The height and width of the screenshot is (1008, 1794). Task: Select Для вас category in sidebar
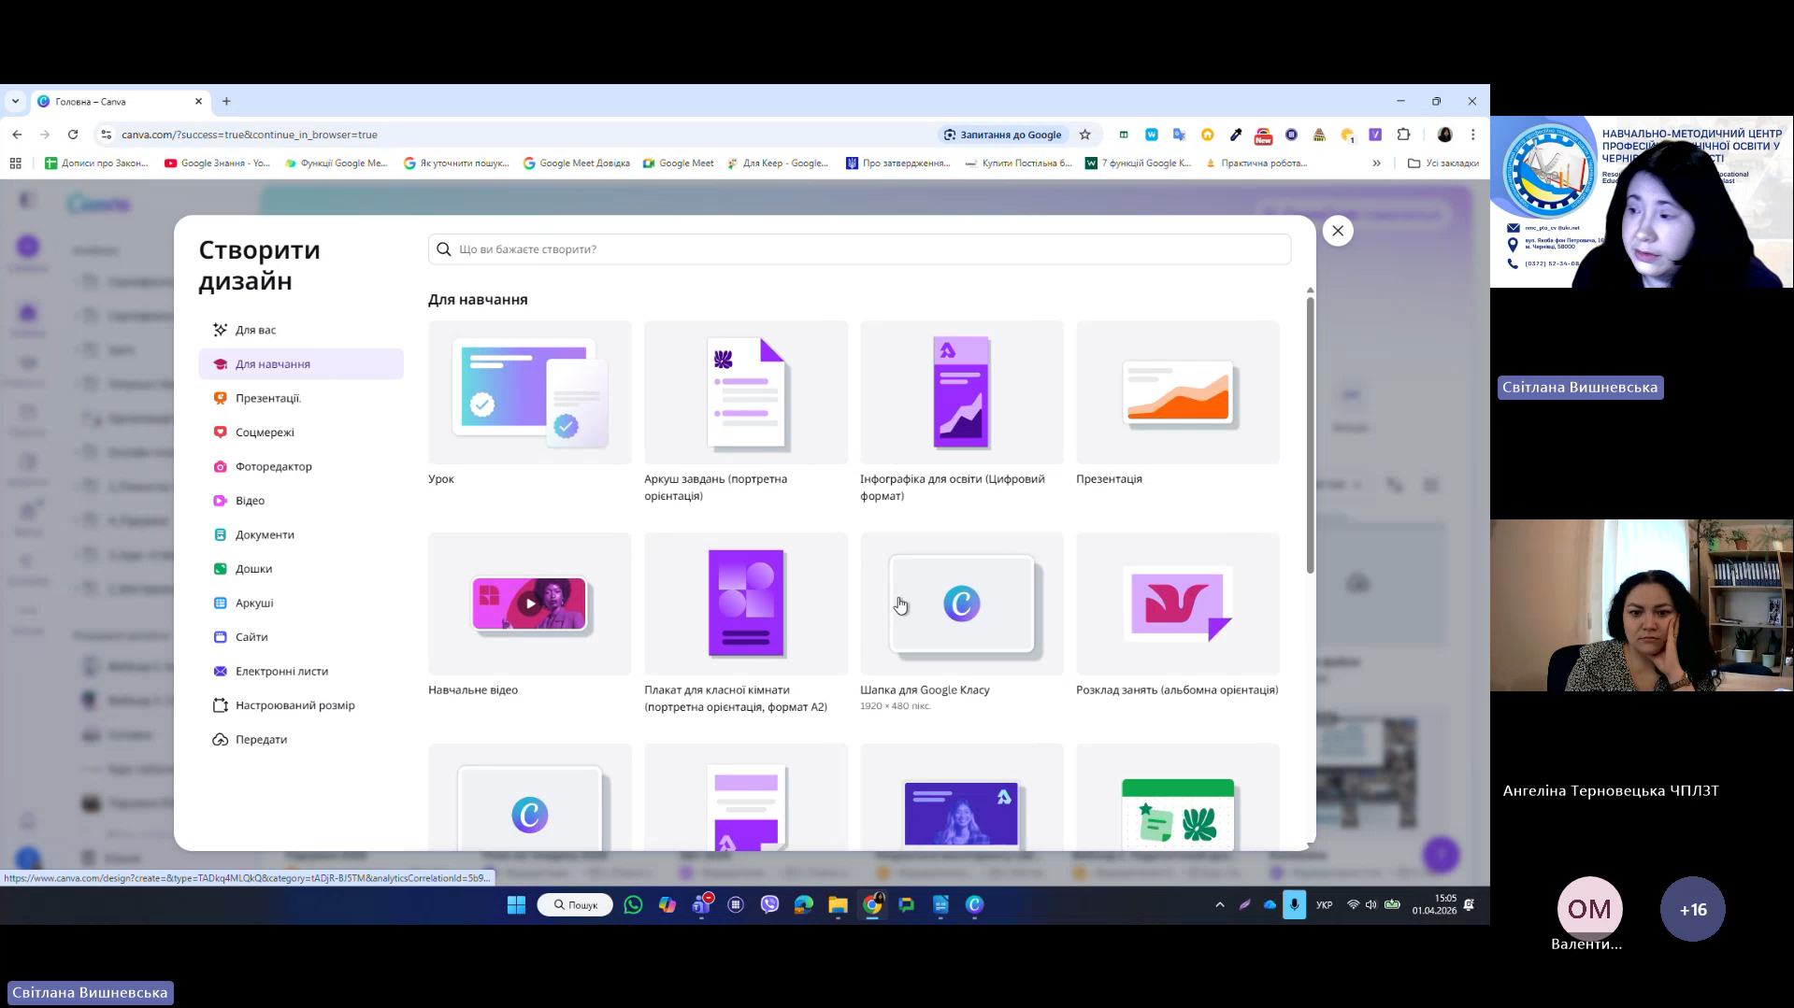(255, 330)
